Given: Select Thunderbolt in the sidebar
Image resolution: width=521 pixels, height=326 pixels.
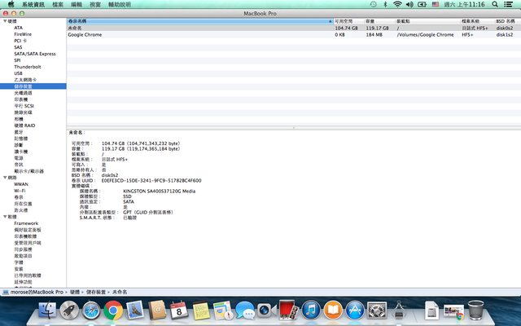Looking at the screenshot, I should 28,66.
